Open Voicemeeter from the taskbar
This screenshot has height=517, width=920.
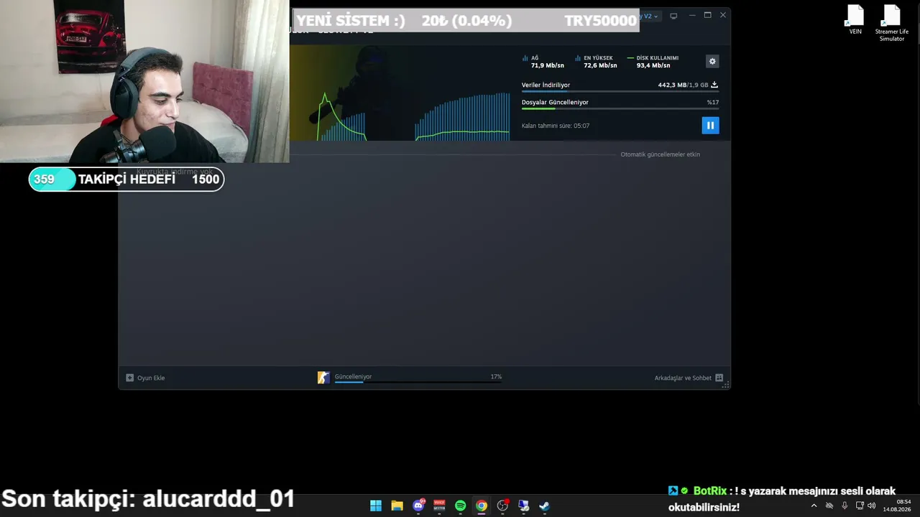(439, 506)
